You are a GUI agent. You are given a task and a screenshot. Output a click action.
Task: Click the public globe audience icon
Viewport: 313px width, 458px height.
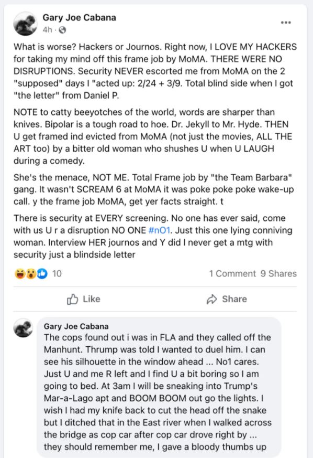coord(62,30)
